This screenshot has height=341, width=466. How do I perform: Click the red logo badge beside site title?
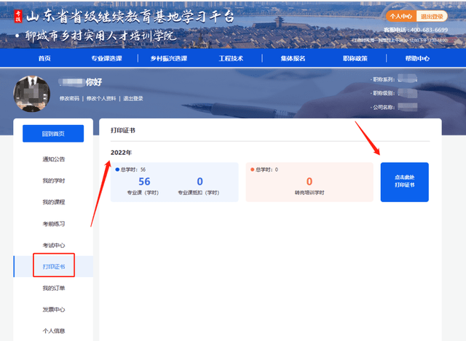[18, 16]
